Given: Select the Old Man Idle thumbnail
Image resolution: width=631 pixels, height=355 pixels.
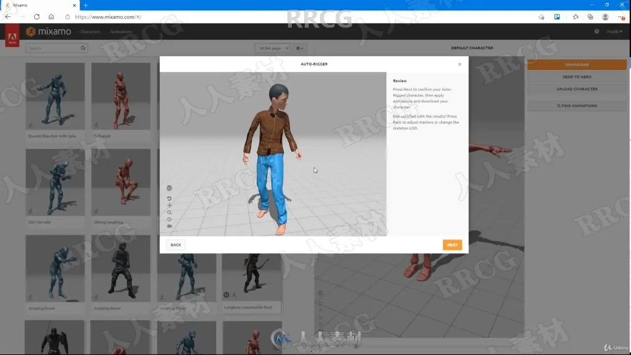Looking at the screenshot, I should point(55,182).
